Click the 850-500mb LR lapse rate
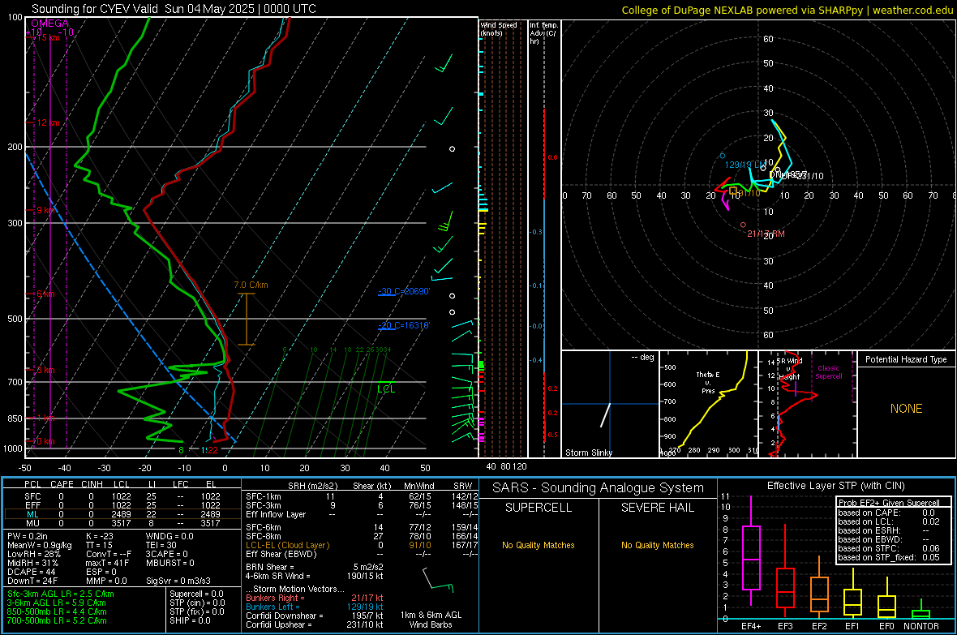The height and width of the screenshot is (635, 957). (57, 611)
